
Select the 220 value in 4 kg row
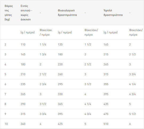[x=60, y=64]
